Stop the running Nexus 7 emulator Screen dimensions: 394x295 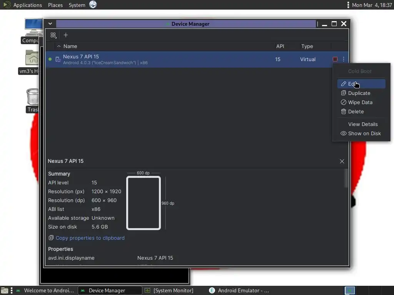click(335, 59)
